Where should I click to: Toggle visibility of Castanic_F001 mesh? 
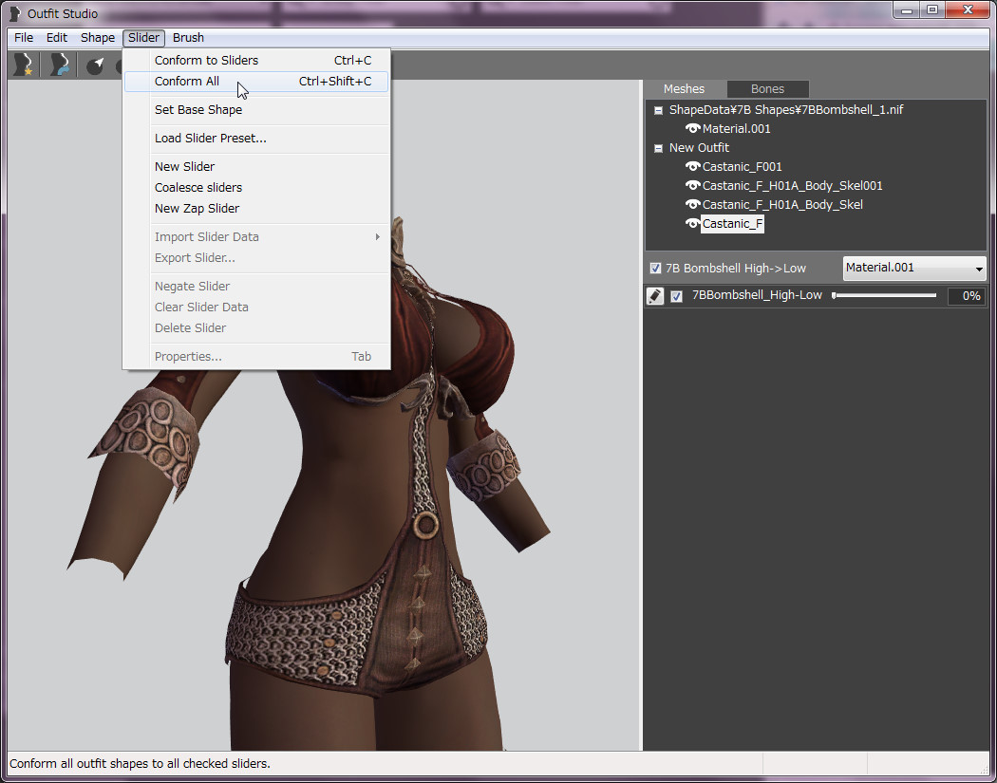(692, 167)
